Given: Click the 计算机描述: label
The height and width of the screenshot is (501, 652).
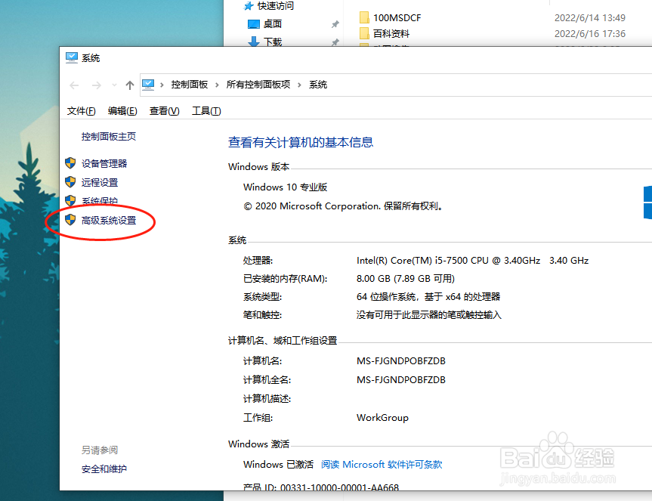Looking at the screenshot, I should click(267, 399).
